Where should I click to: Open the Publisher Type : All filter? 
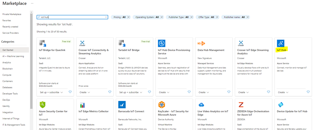click(x=179, y=17)
